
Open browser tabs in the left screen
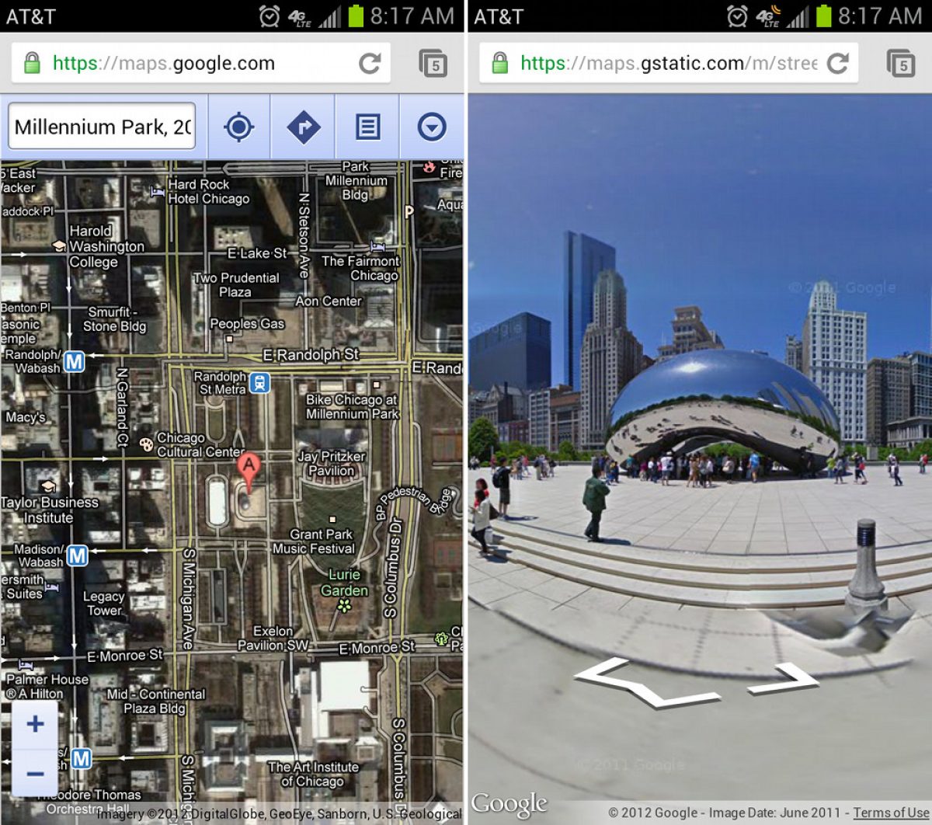pos(433,63)
